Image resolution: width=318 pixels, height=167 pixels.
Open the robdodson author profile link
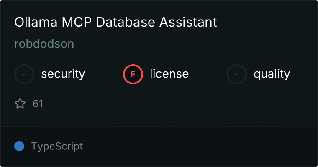click(x=44, y=44)
